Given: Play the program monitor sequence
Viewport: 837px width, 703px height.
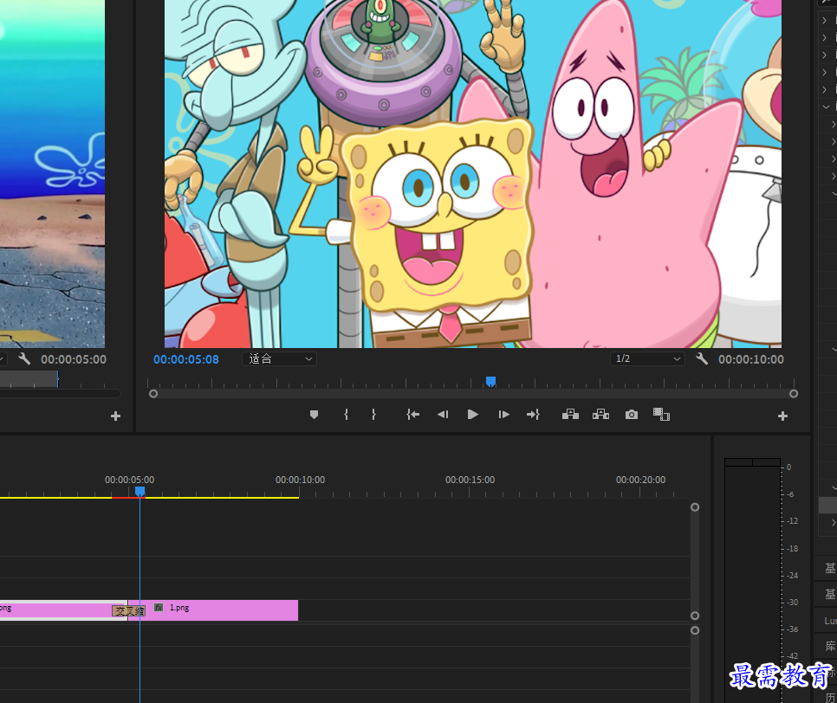Looking at the screenshot, I should [x=472, y=415].
